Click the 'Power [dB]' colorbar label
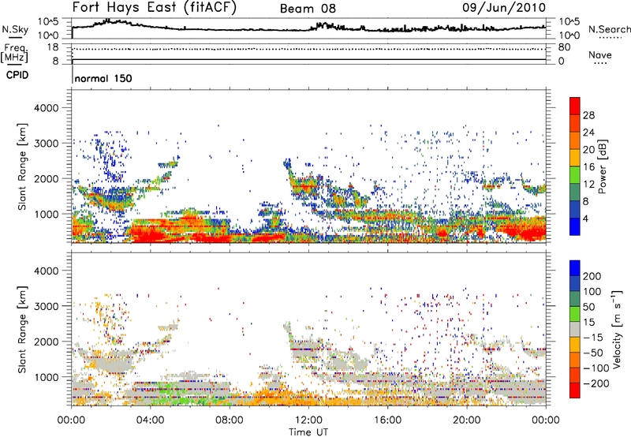The width and height of the screenshot is (631, 437). [x=602, y=166]
